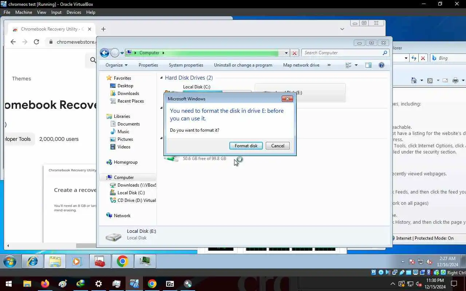Open Chrome tab search dropdown arrow
The height and width of the screenshot is (291, 466).
click(x=342, y=29)
